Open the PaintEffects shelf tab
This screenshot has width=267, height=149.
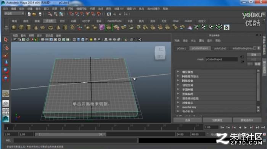[114, 21]
